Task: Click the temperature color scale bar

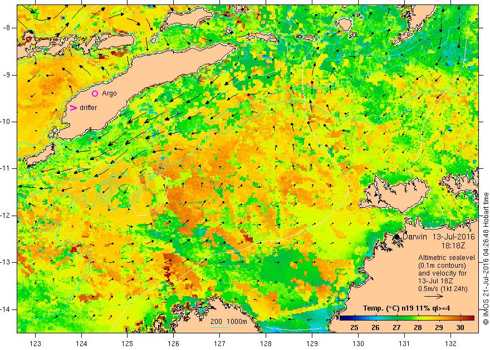Action: (x=407, y=318)
